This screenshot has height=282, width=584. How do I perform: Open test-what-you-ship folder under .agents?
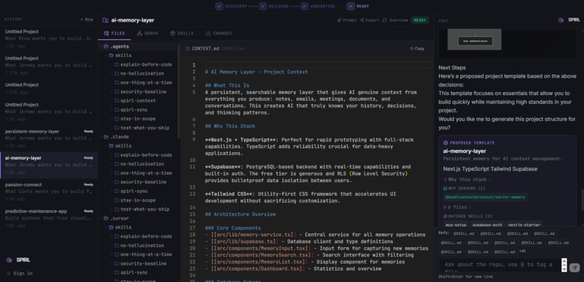pos(141,128)
